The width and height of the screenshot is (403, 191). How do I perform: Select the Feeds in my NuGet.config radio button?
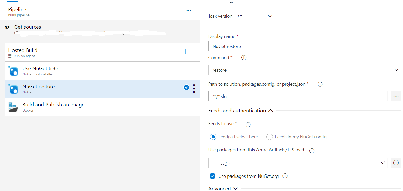269,137
